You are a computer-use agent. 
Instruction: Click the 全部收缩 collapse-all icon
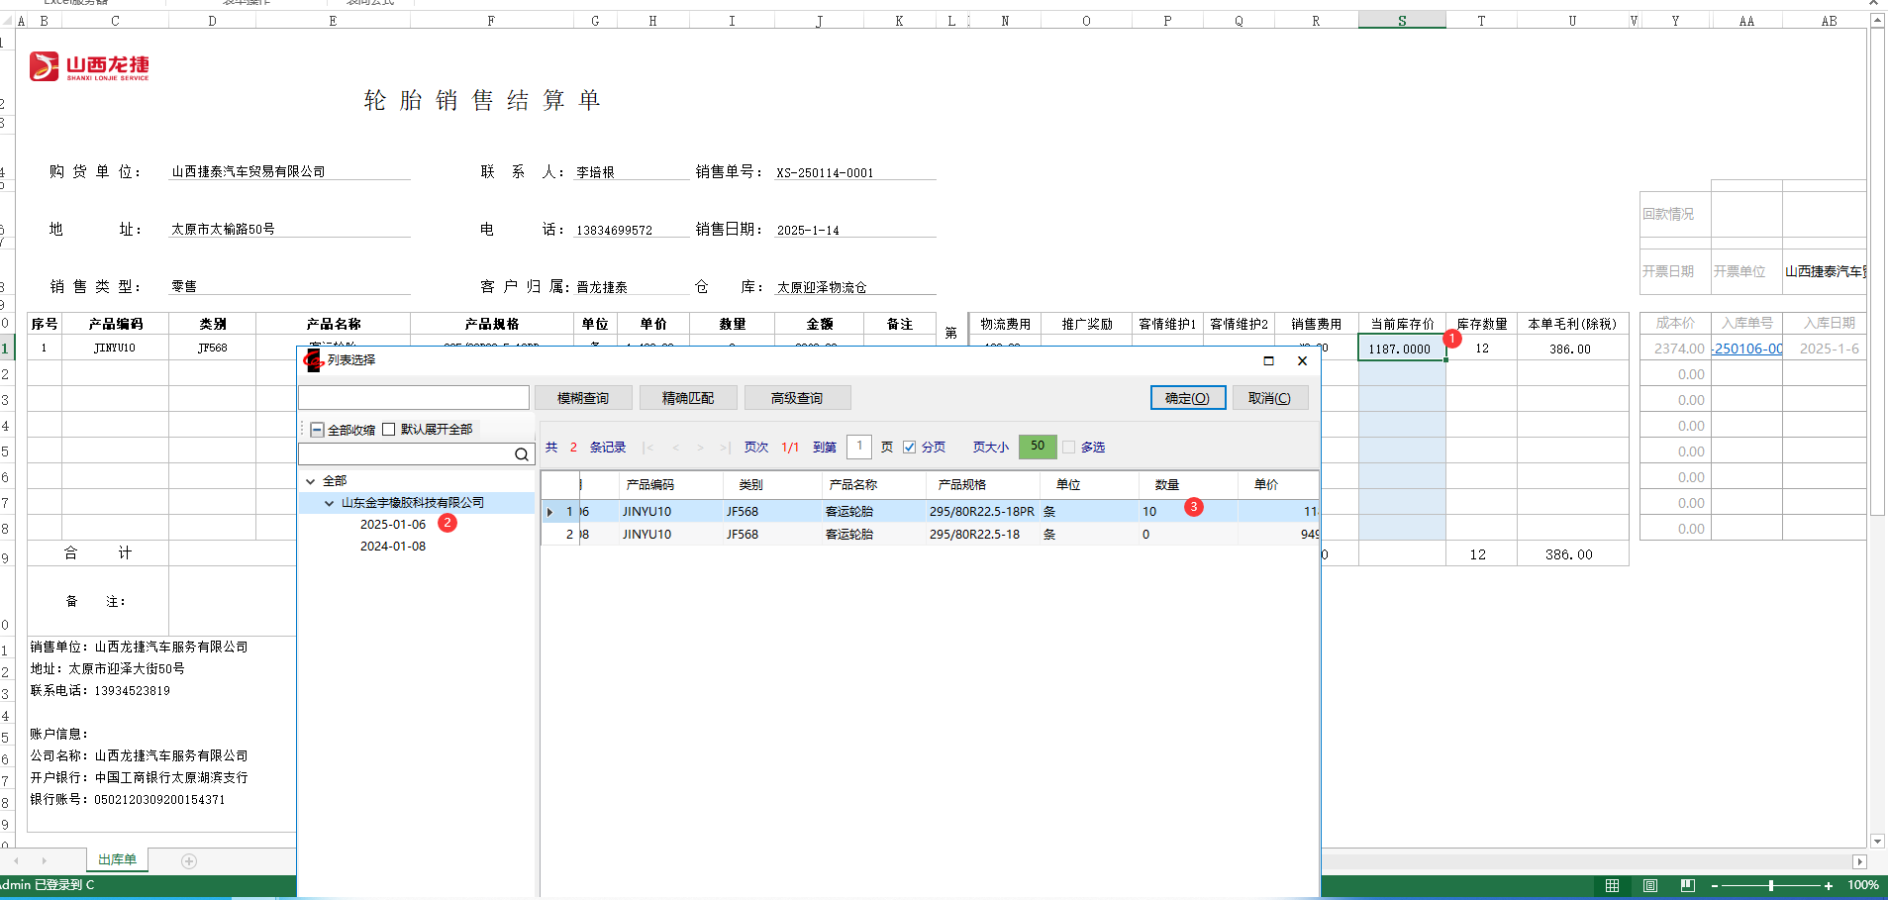(x=317, y=430)
